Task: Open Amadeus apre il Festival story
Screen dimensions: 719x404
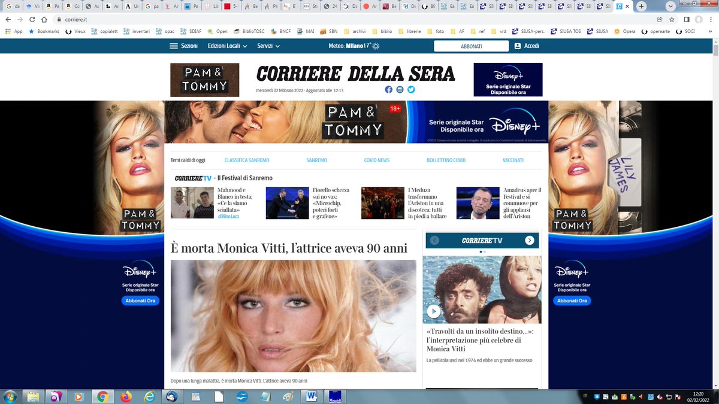Action: [x=522, y=203]
